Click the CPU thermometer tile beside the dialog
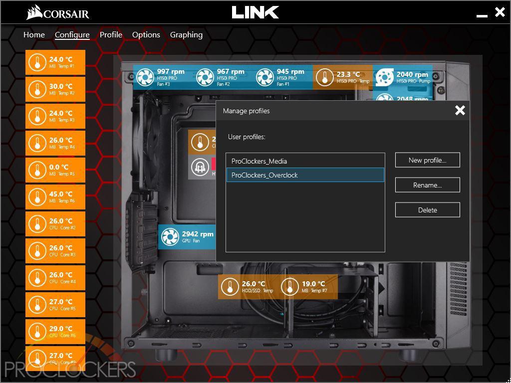Image resolution: width=511 pixels, height=383 pixels. tap(202, 142)
